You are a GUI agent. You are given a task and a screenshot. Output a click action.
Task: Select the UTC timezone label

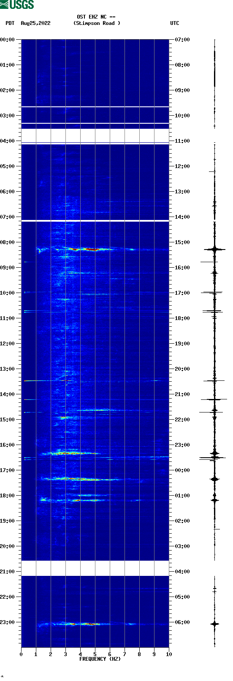(x=175, y=23)
